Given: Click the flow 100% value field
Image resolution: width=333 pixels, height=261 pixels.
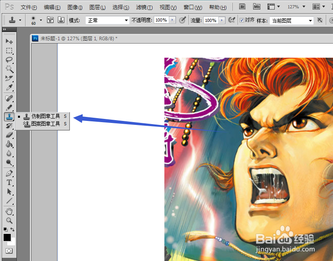Looking at the screenshot, I should point(211,20).
